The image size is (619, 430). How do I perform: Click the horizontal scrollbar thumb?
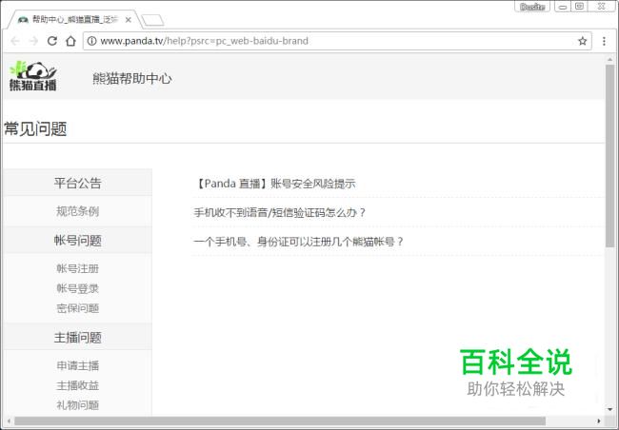[279, 420]
